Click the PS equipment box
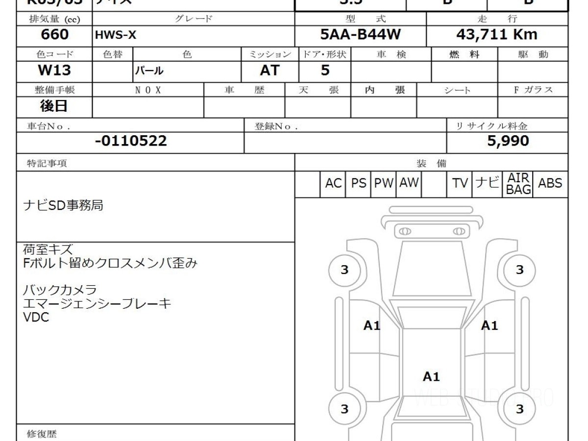 [359, 183]
